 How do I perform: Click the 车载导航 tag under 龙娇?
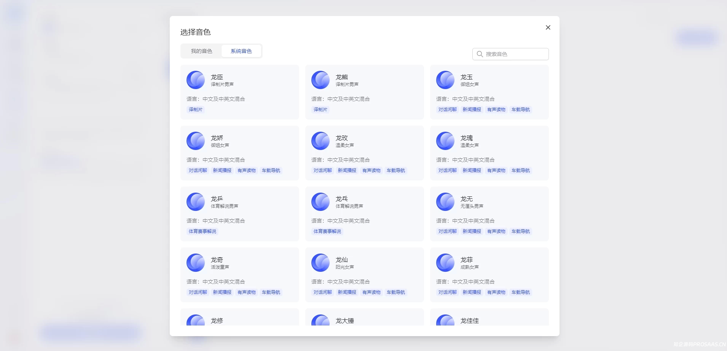271,170
